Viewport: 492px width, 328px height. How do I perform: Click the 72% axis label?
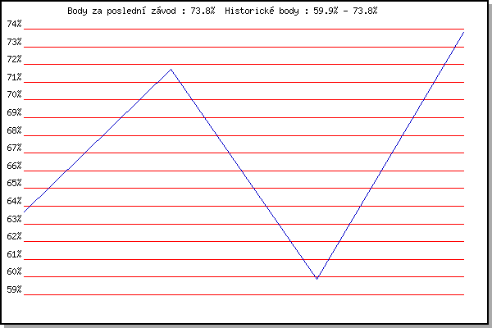(15, 59)
